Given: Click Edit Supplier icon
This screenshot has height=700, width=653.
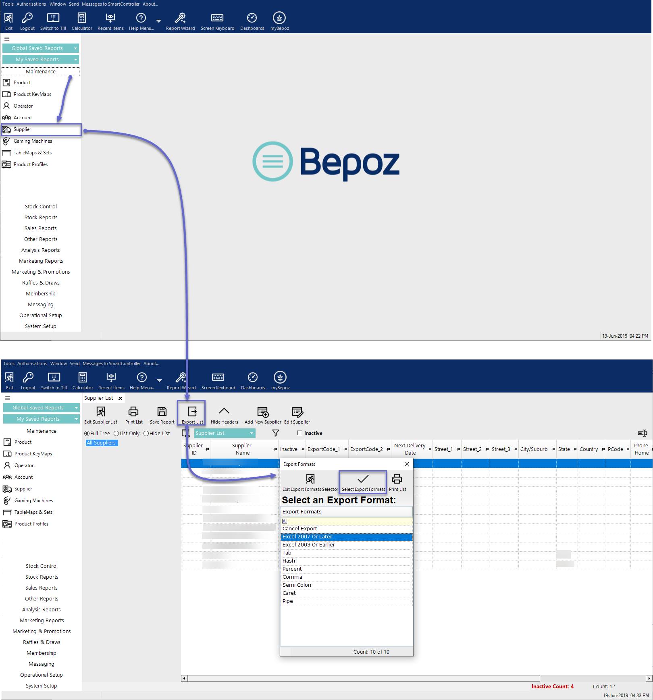Looking at the screenshot, I should (x=297, y=412).
